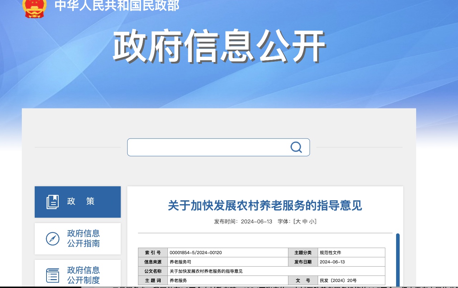The image size is (458, 288).
Task: Click the compass icon for 政府信息公开指南
Action: pyautogui.click(x=53, y=239)
